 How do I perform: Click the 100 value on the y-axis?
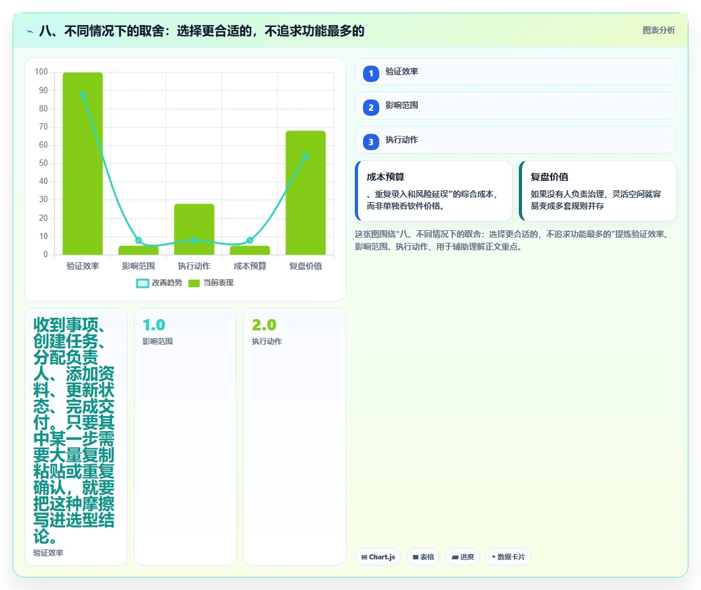41,71
